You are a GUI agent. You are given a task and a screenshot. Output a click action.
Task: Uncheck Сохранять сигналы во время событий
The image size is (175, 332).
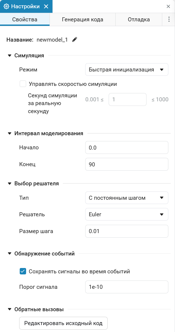click(x=23, y=271)
